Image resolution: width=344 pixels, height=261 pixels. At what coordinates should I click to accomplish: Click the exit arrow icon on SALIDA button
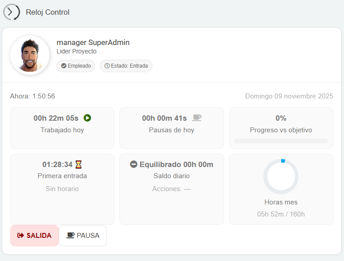(x=20, y=236)
